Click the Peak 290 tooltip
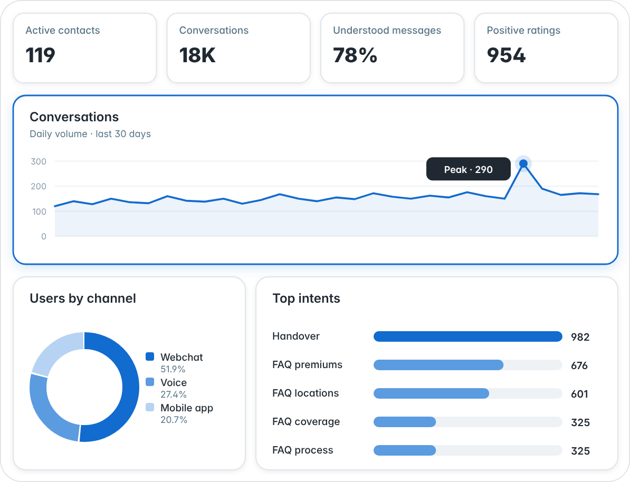The height and width of the screenshot is (482, 630). point(469,169)
